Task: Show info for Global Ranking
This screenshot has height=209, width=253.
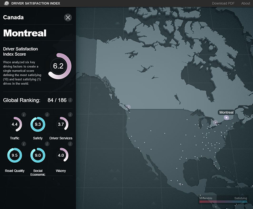Action: [x=70, y=100]
